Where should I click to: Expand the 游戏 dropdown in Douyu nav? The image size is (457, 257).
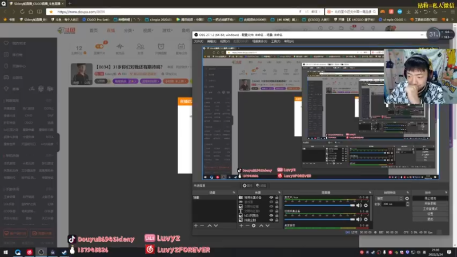tap(167, 30)
